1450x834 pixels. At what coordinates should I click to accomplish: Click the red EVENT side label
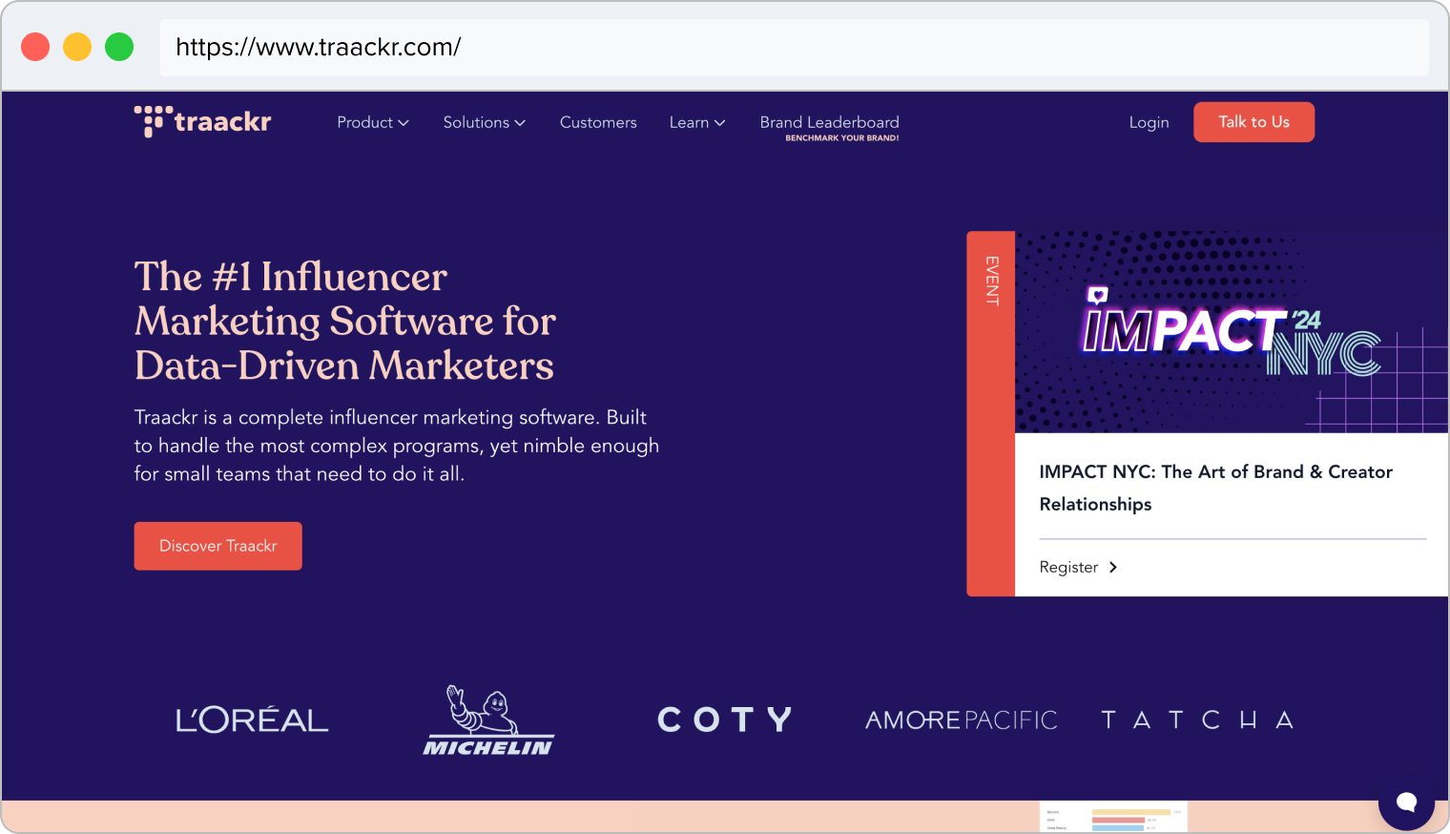click(x=991, y=413)
